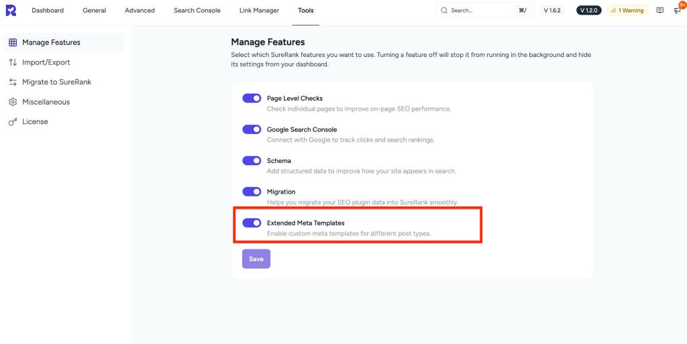The height and width of the screenshot is (344, 687).
Task: Click 'Connect with Google' description text
Action: click(x=350, y=140)
